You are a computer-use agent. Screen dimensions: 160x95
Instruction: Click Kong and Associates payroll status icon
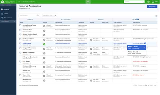click(x=91, y=49)
